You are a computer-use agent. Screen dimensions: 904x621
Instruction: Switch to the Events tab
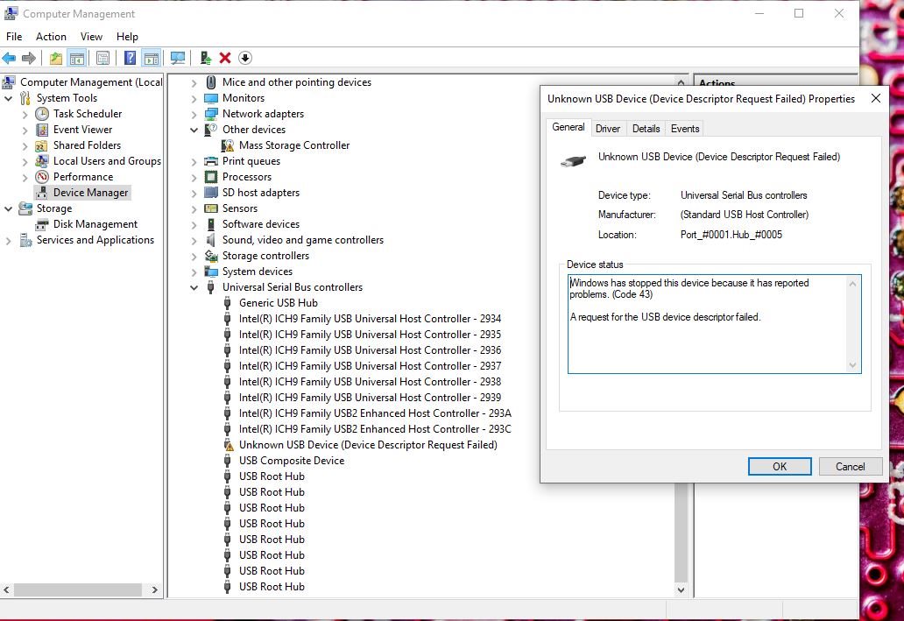(685, 129)
